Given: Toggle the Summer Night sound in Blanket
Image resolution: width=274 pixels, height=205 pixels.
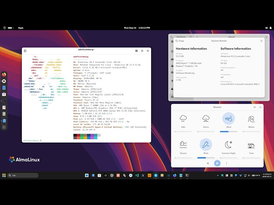Looking at the screenshot, I should click(229, 145).
